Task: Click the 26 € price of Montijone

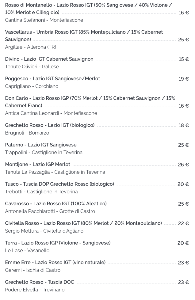Action: click(183, 165)
